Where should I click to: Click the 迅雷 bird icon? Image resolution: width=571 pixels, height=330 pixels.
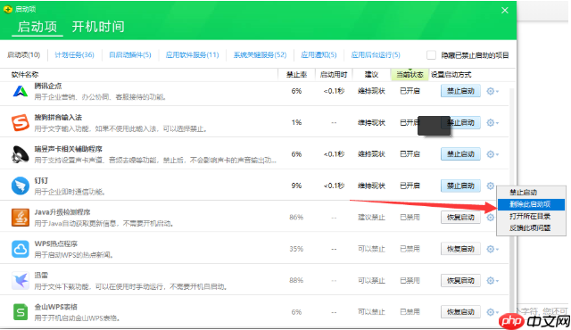coord(21,281)
